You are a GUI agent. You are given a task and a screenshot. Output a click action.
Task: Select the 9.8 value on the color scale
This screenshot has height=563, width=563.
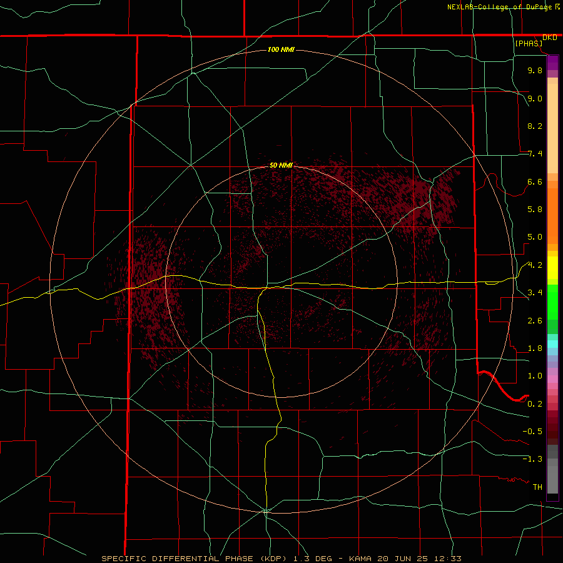click(x=535, y=70)
